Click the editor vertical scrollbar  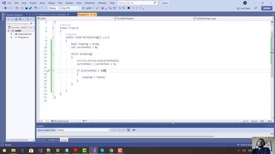pyautogui.click(x=272, y=54)
